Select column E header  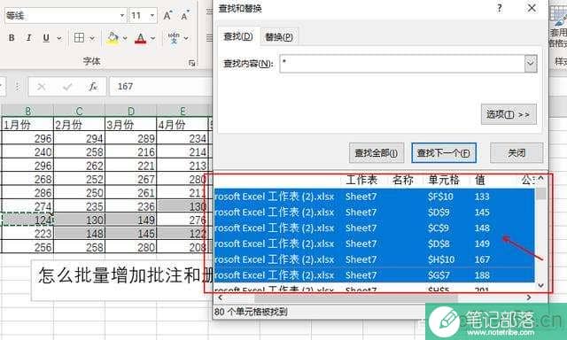click(x=183, y=111)
